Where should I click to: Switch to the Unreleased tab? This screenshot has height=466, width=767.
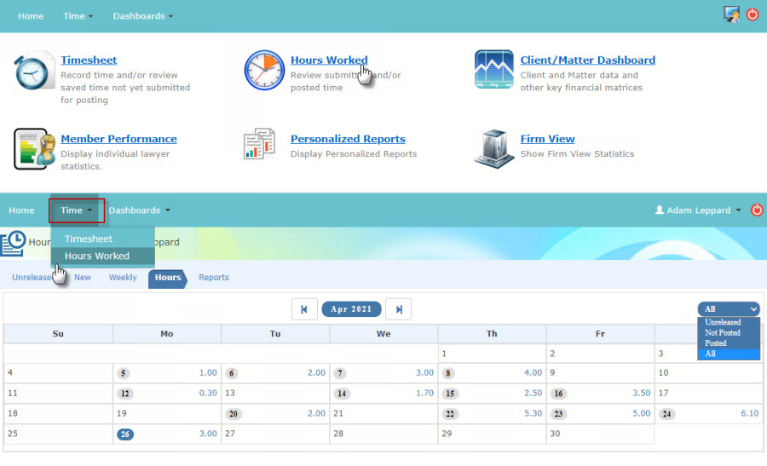32,277
